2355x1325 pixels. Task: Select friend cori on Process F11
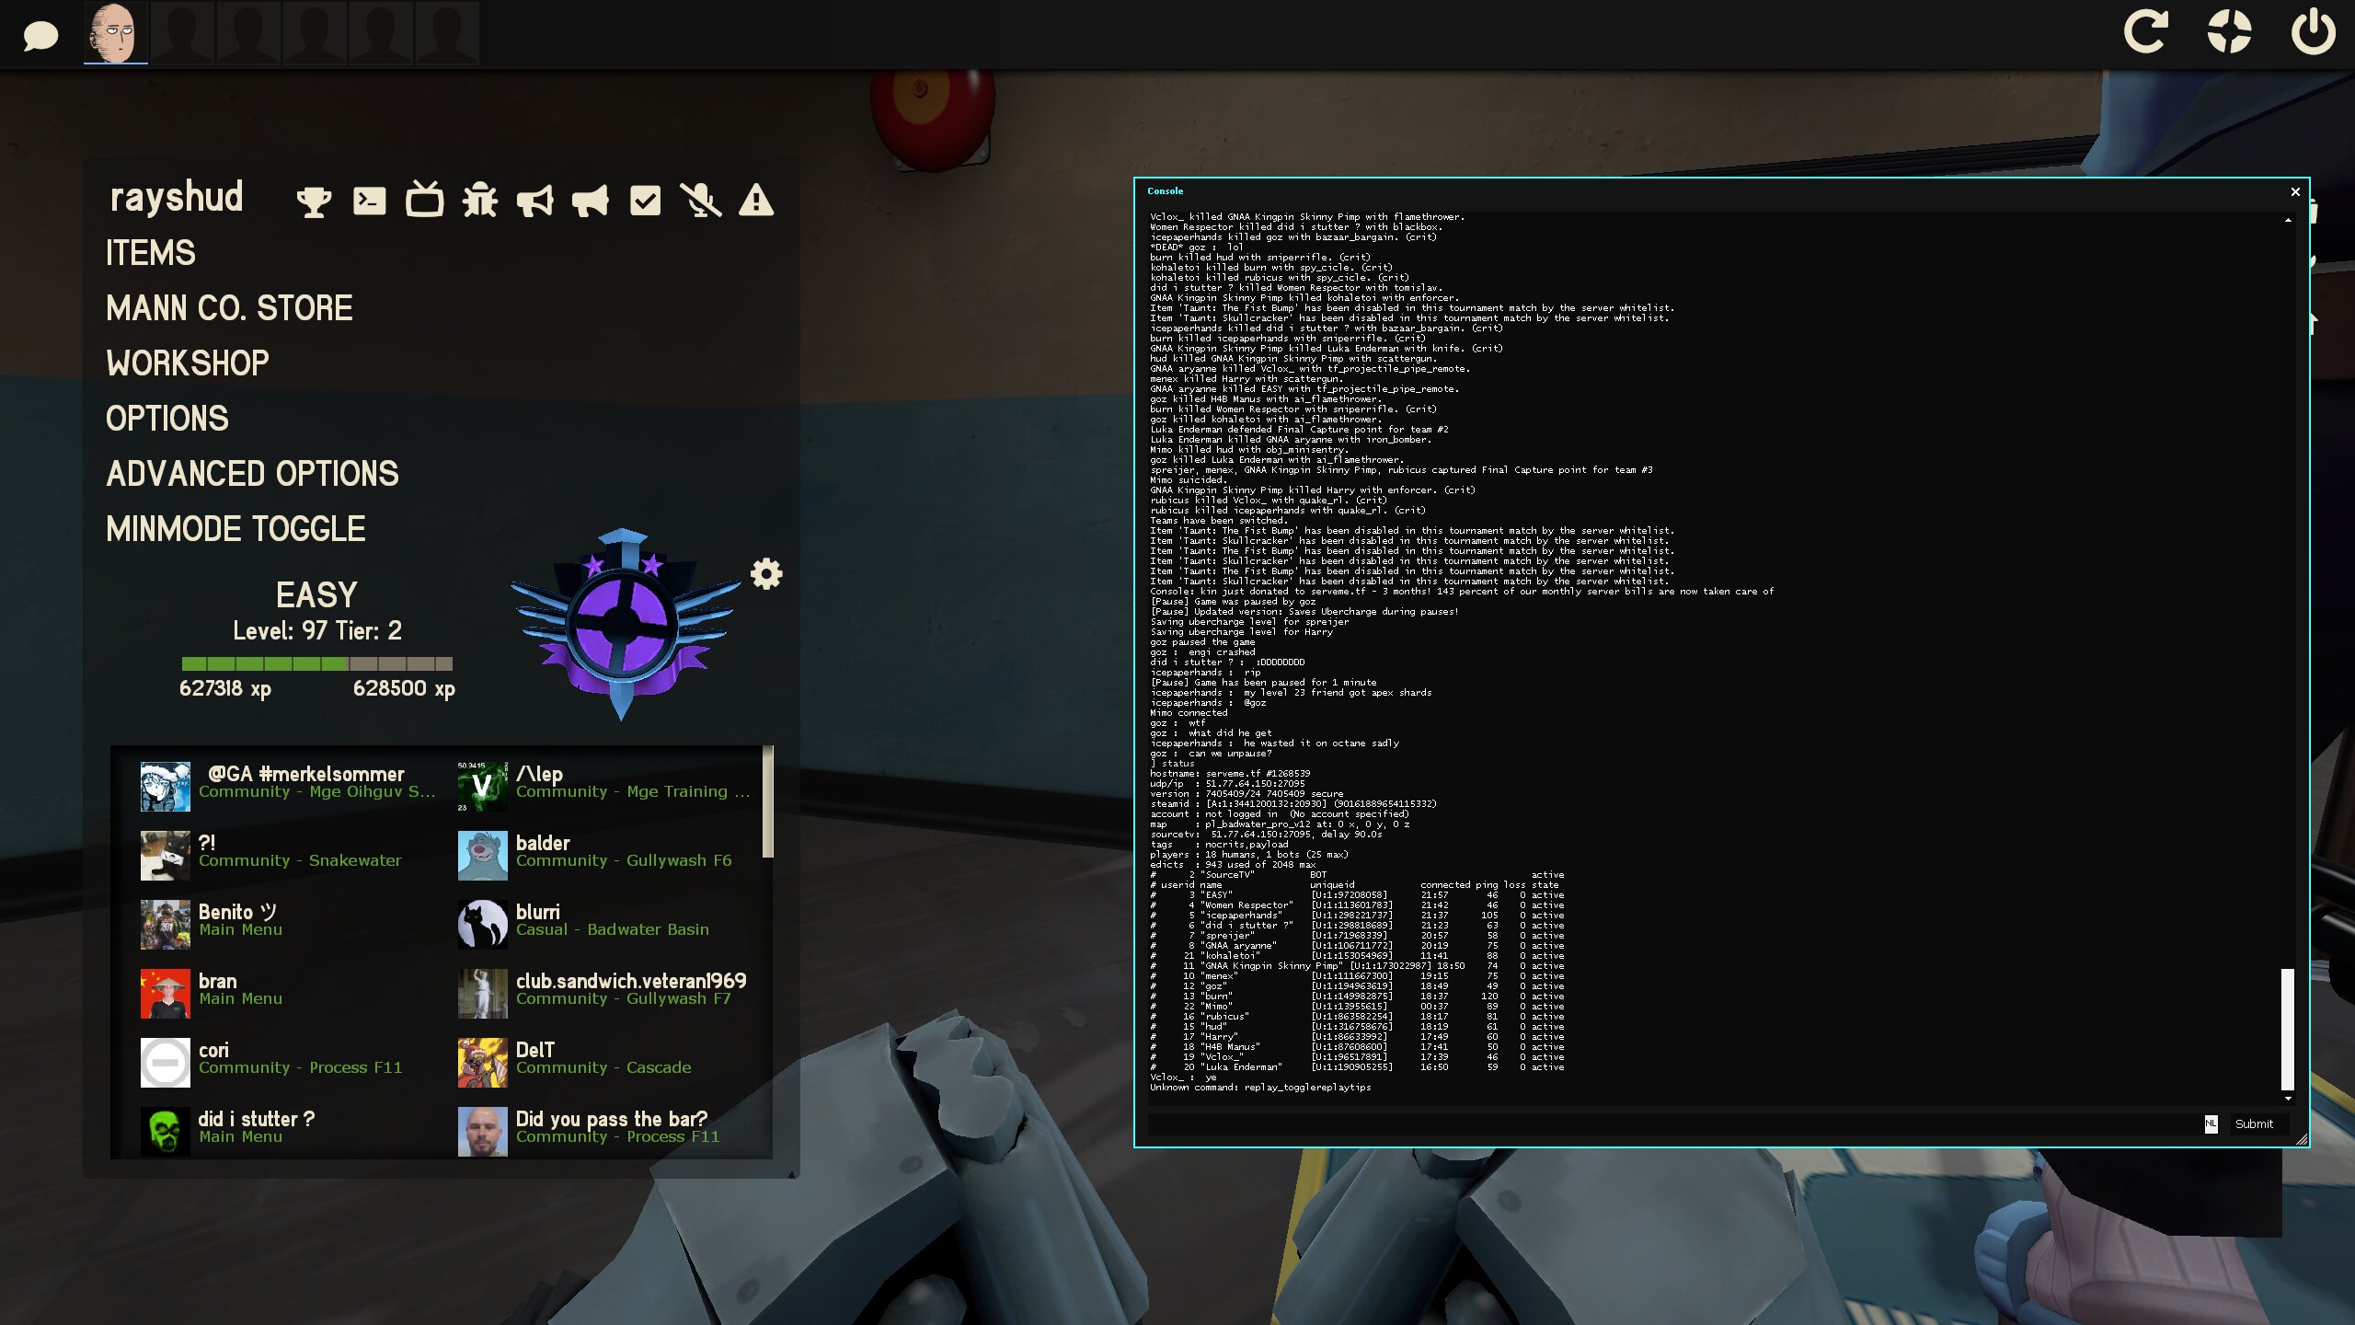290,1061
